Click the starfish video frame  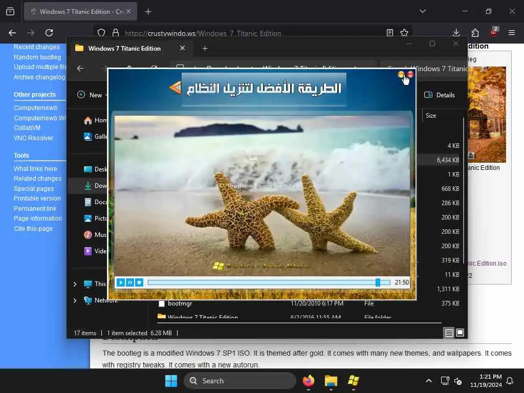262,196
